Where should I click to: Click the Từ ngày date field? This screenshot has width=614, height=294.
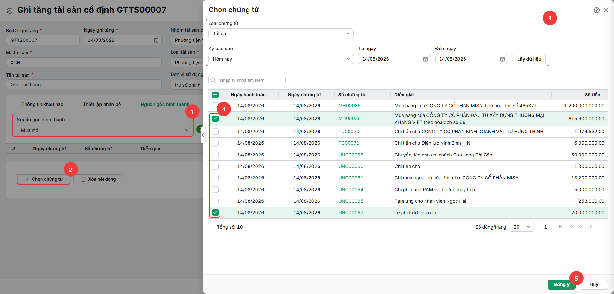click(395, 59)
